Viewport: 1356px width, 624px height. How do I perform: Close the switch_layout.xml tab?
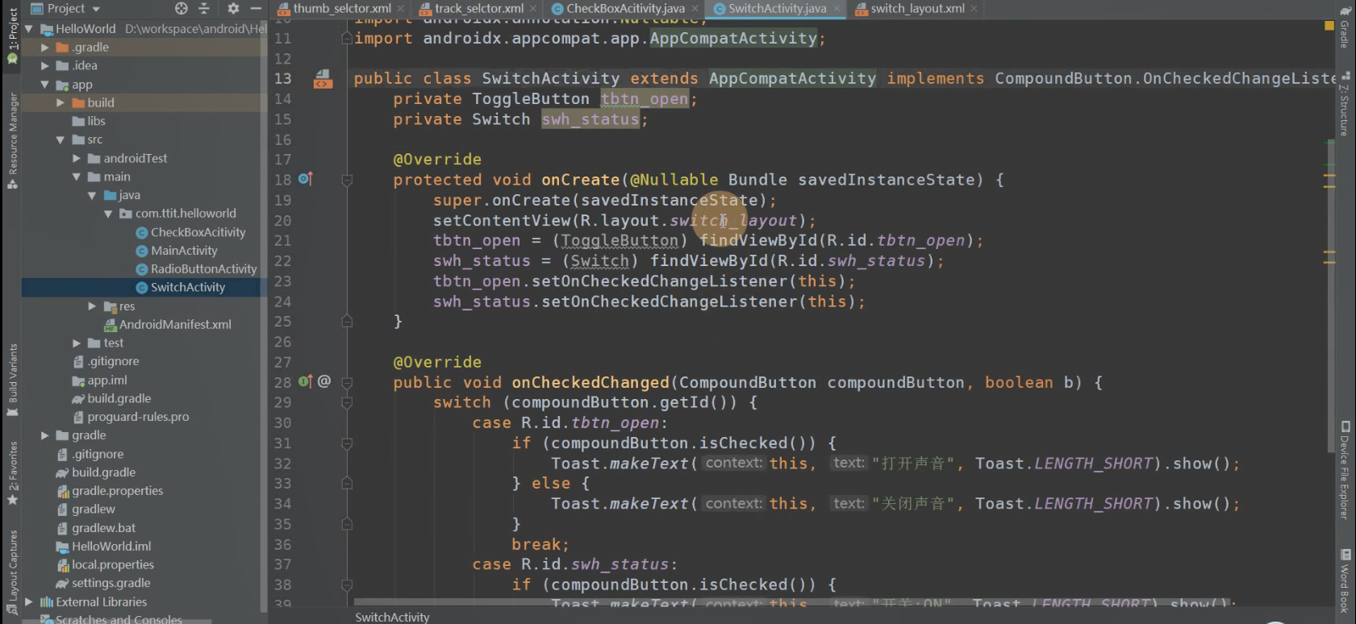click(x=974, y=8)
